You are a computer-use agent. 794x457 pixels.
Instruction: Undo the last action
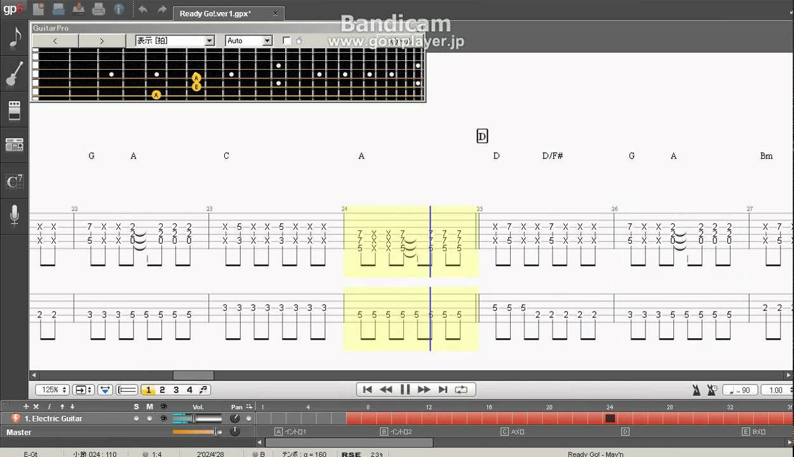click(x=143, y=10)
